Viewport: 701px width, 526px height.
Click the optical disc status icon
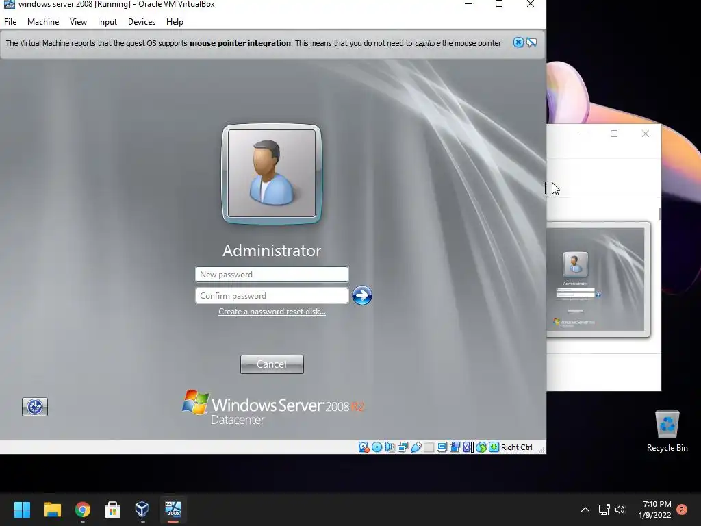pos(377,447)
